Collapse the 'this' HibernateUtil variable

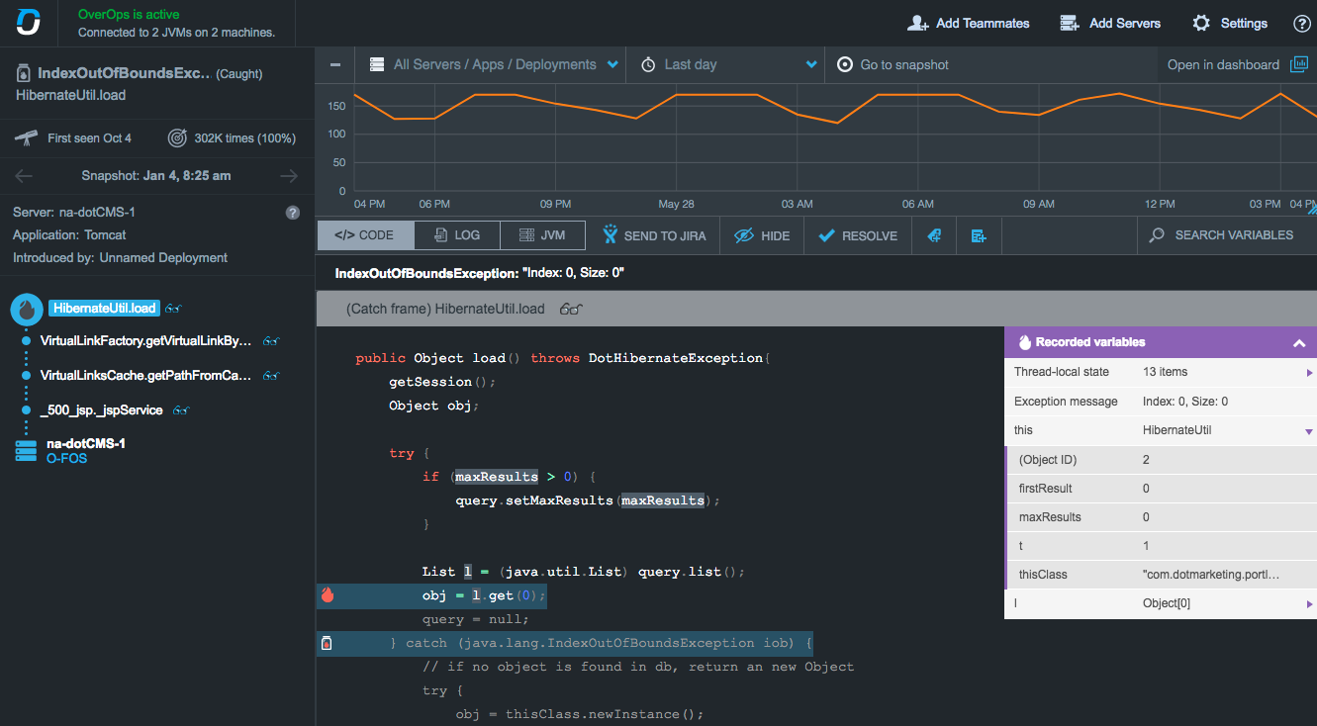click(1309, 431)
